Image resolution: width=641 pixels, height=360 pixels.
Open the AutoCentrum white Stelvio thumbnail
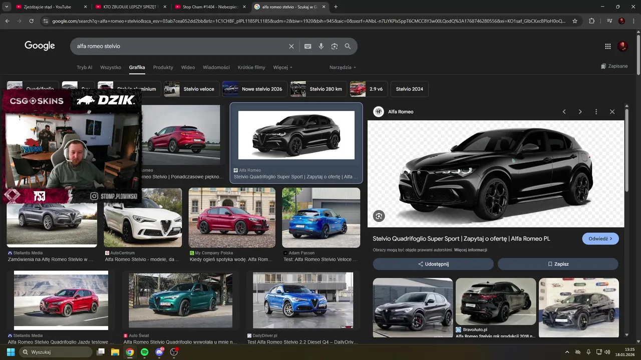coord(143,217)
